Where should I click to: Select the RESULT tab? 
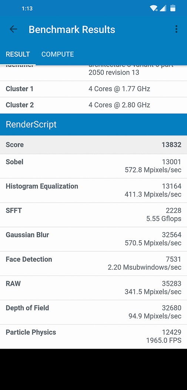pyautogui.click(x=18, y=54)
